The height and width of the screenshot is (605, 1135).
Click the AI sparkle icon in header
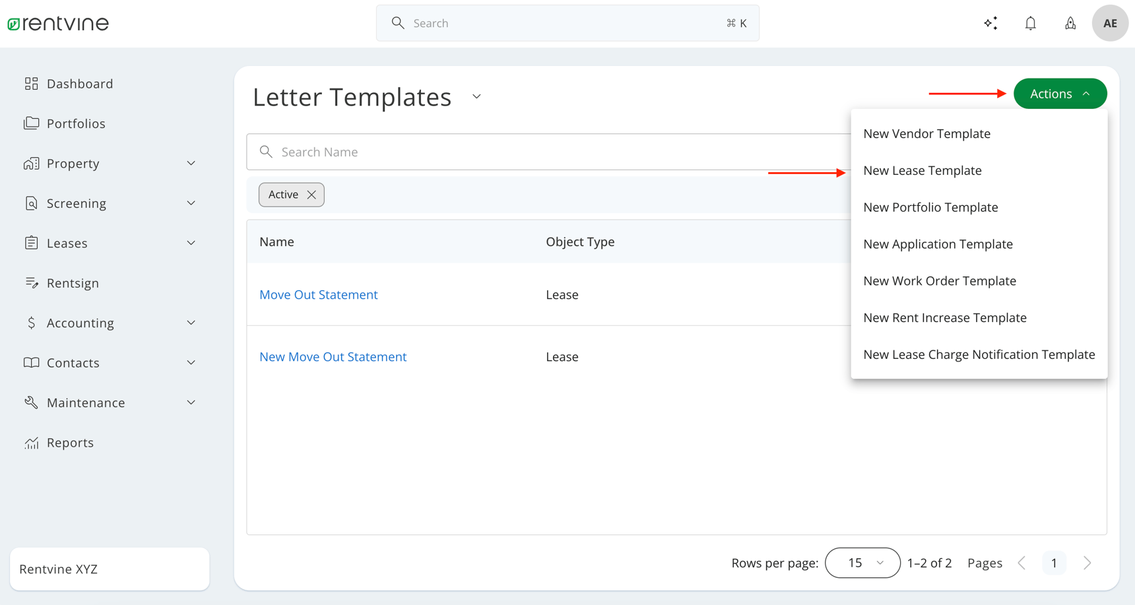[x=990, y=24]
